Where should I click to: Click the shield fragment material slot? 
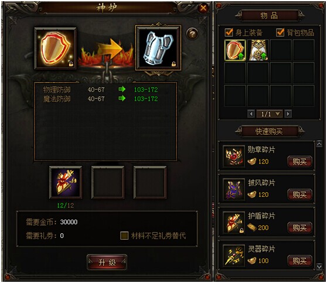(x=66, y=182)
